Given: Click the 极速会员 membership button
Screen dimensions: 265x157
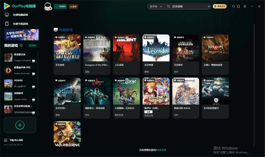Looking at the screenshot, I should (220, 6).
